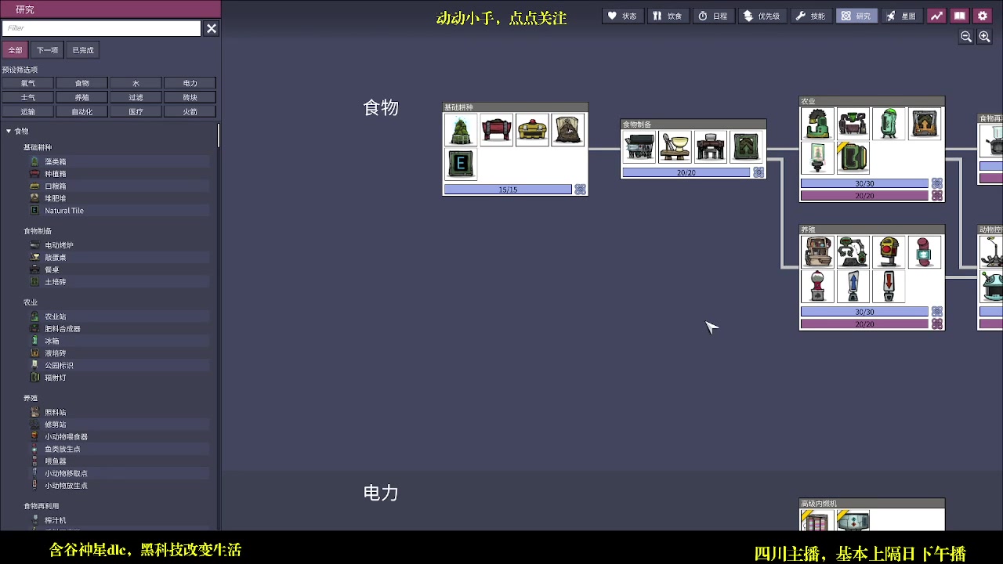Screen dimensions: 1003x564
Task: Select Natural Tile in the sidebar list
Action: coord(119,211)
